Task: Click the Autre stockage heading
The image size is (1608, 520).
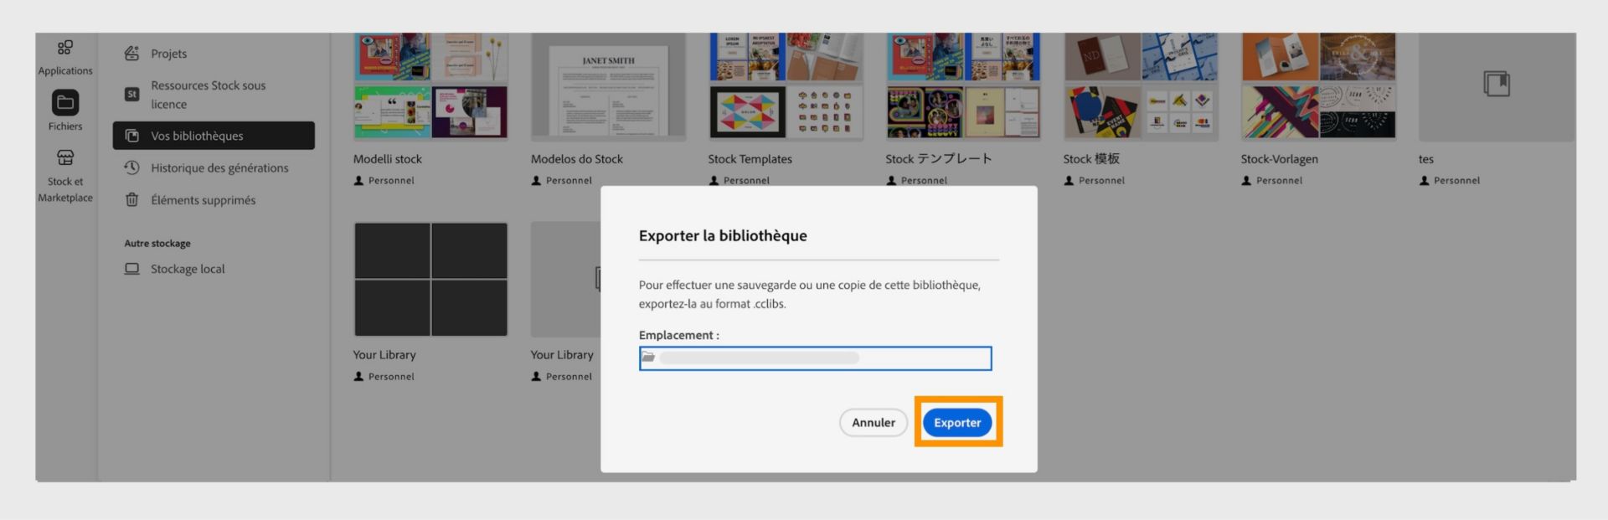Action: coord(157,244)
